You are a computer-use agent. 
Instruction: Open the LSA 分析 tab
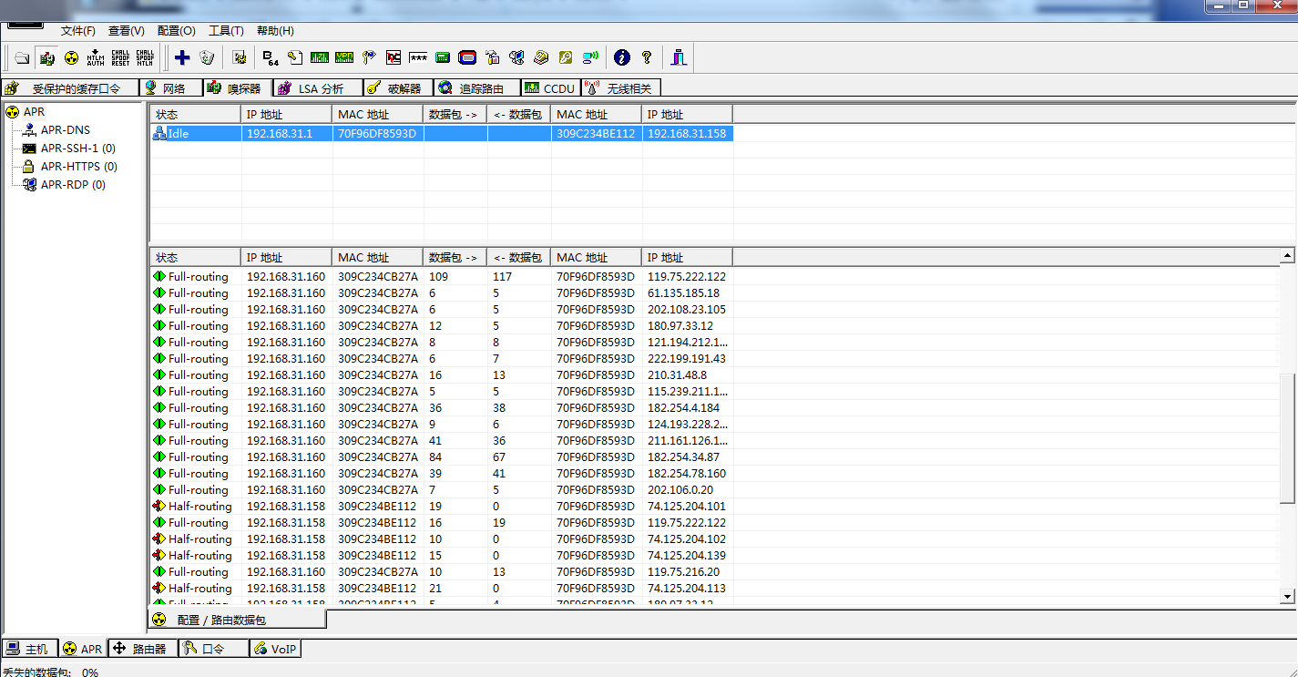pos(317,88)
